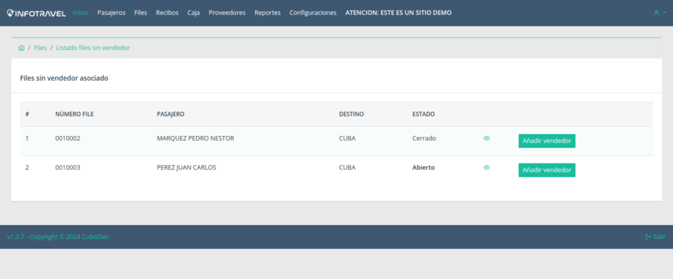Click the ESTADO column header
673x279 pixels.
point(424,114)
